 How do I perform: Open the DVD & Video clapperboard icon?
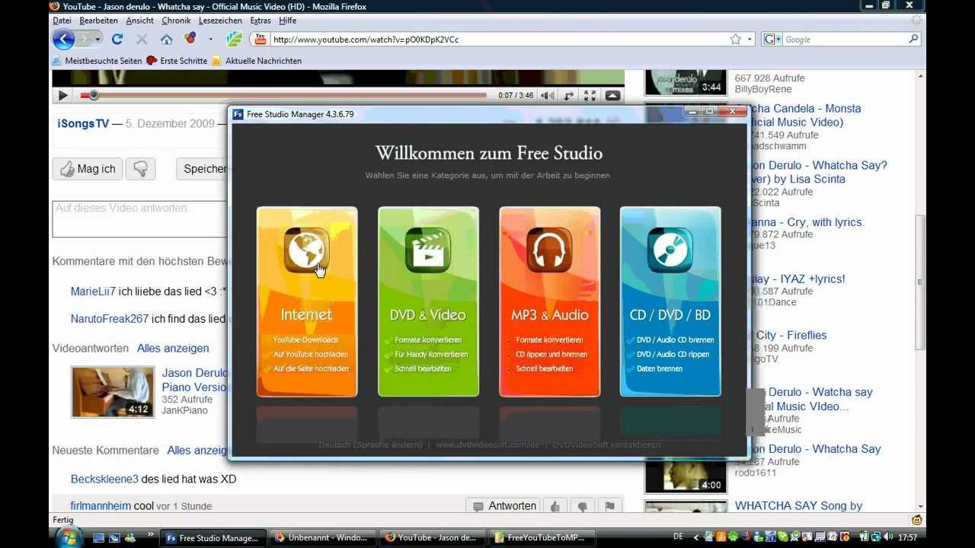(x=428, y=250)
